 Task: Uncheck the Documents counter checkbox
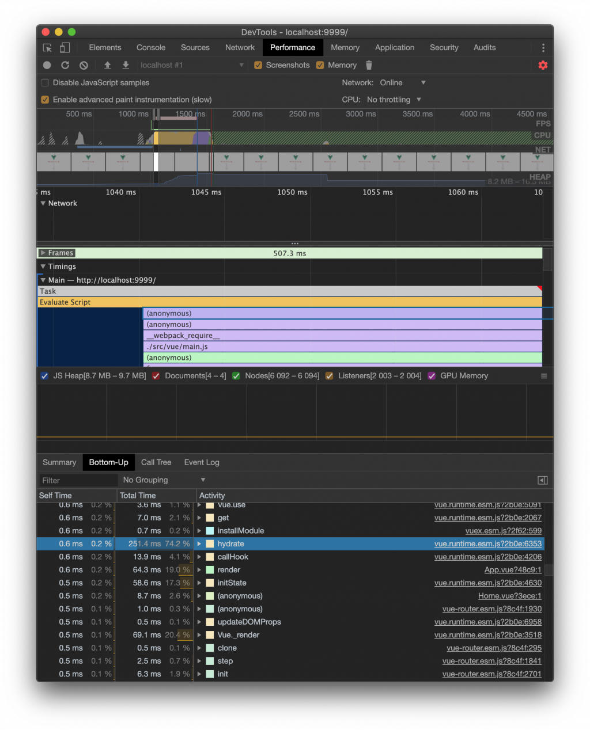point(156,376)
